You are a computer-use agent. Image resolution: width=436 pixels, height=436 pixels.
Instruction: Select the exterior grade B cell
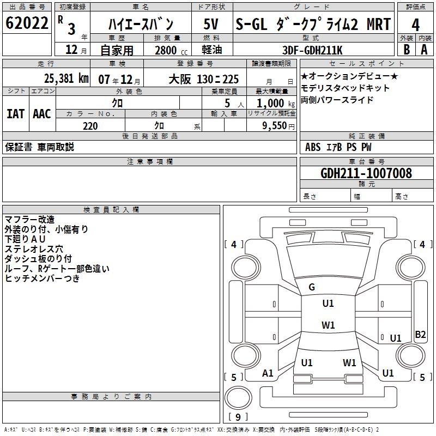tap(406, 49)
